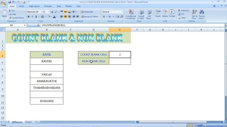Activate the Format Painter brush
This screenshot has width=227, height=127.
pos(16,18)
